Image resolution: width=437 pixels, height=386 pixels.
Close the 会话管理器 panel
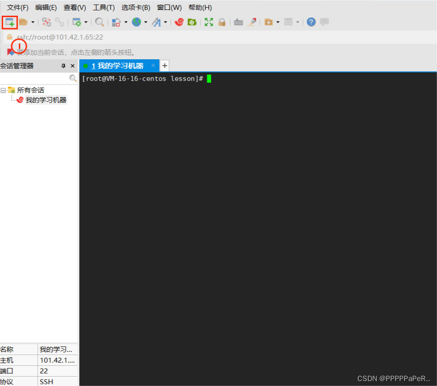(73, 66)
